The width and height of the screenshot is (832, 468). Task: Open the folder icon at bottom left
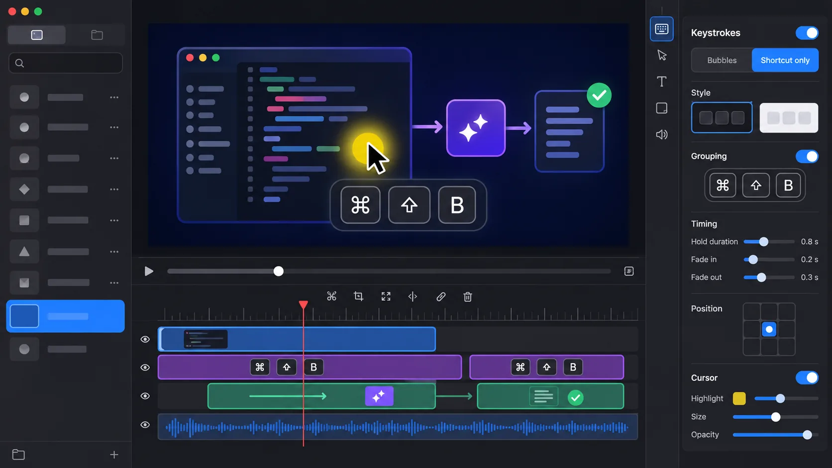click(x=18, y=454)
